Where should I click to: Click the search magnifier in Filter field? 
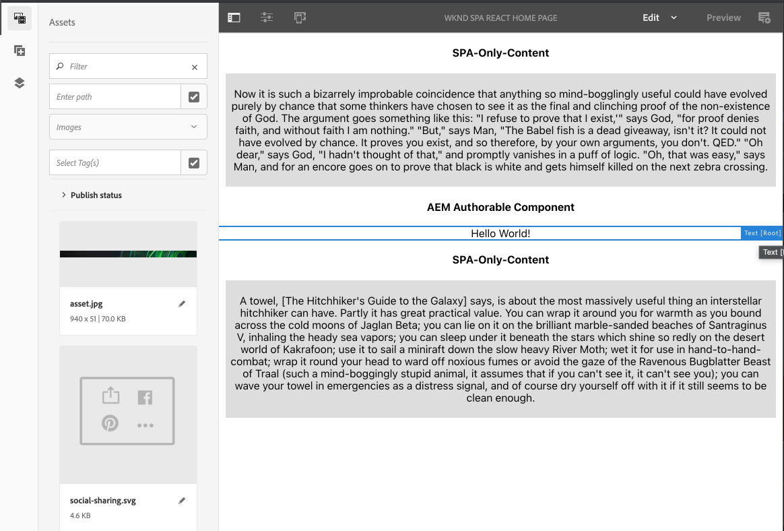pos(60,66)
